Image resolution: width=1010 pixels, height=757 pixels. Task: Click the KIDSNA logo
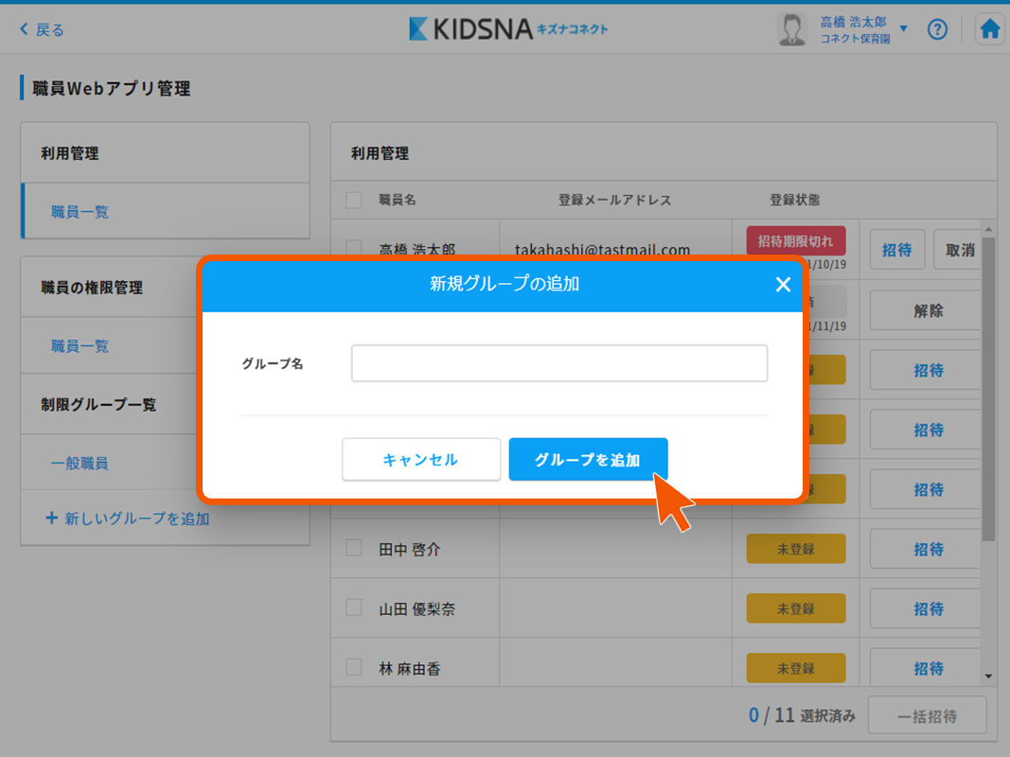[508, 29]
